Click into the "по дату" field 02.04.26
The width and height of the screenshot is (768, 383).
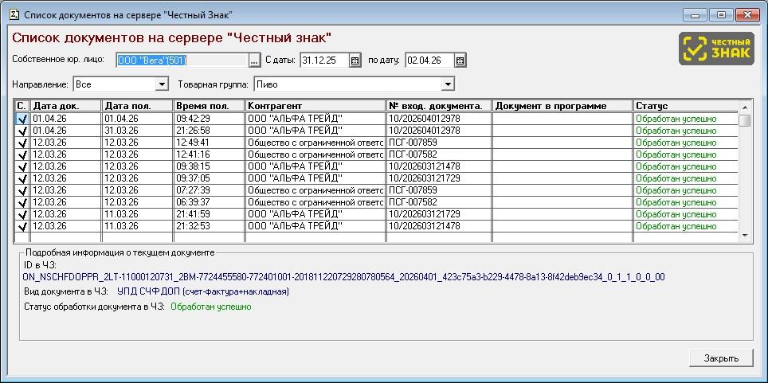pos(429,61)
